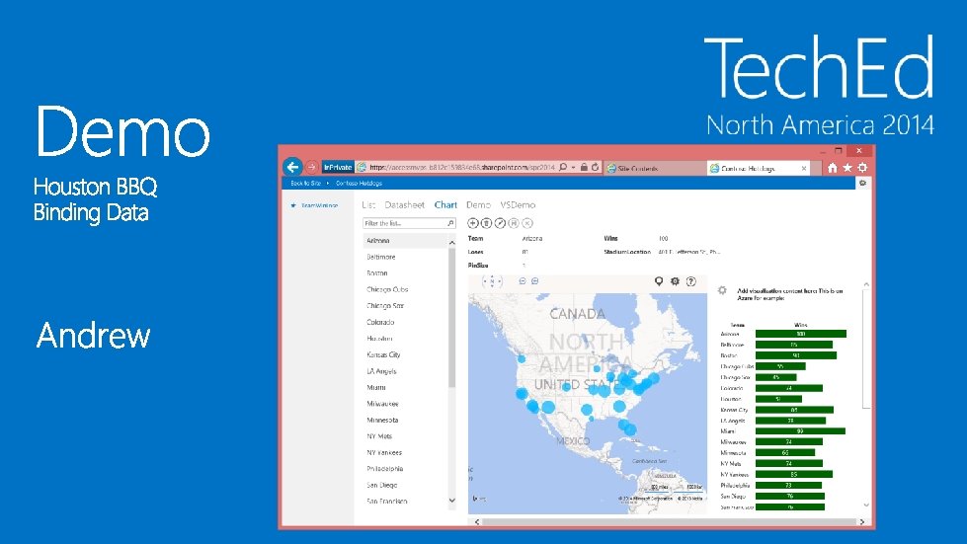Click the Contoso Hotdogs breadcrumb link
This screenshot has width=967, height=544.
coord(359,183)
